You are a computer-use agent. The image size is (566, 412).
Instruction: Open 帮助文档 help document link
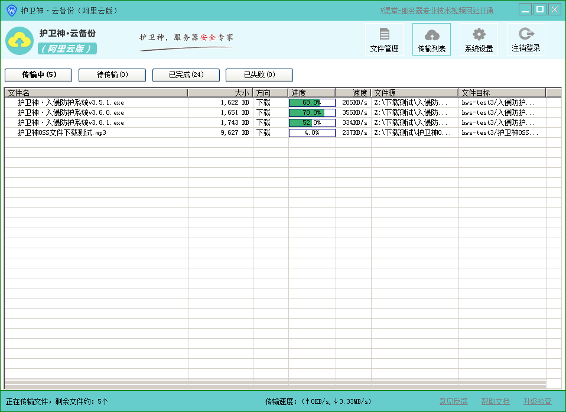495,401
